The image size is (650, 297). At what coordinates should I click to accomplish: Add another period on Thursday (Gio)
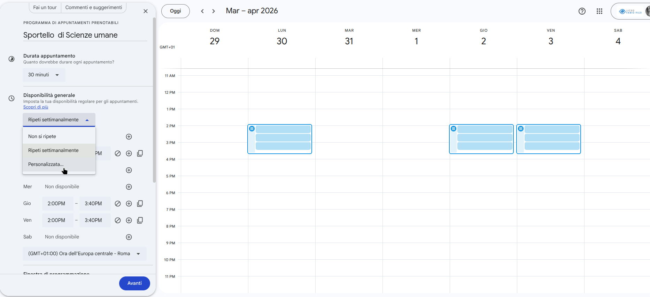pyautogui.click(x=129, y=204)
